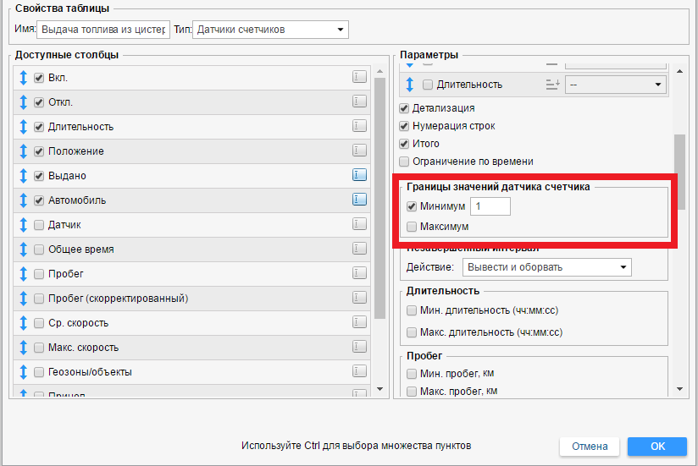
Task: Uncheck the Детализация option
Action: [x=405, y=108]
